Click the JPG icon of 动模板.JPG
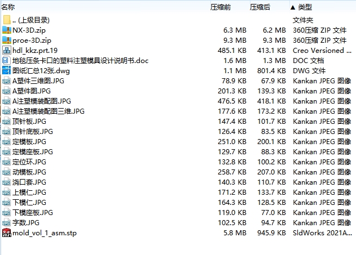The width and height of the screenshot is (356, 255). click(6, 172)
